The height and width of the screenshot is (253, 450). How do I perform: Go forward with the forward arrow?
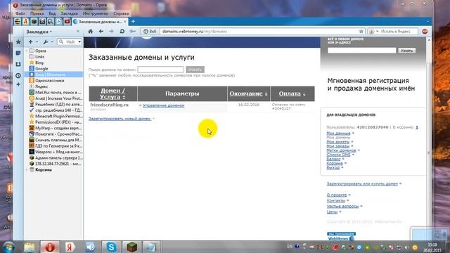[111, 31]
